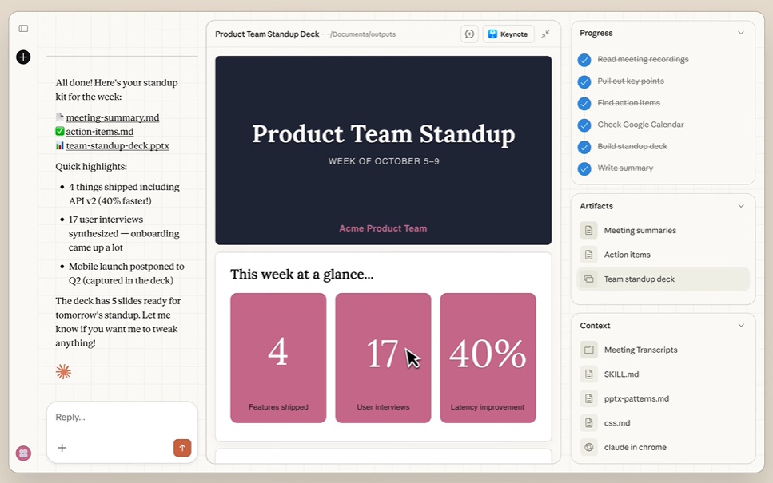
Task: Collapse the preview using the shrink arrows icon
Action: pyautogui.click(x=545, y=34)
